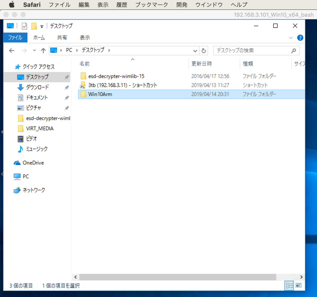
Task: Open the Safari menu in menu bar
Action: pyautogui.click(x=32, y=4)
